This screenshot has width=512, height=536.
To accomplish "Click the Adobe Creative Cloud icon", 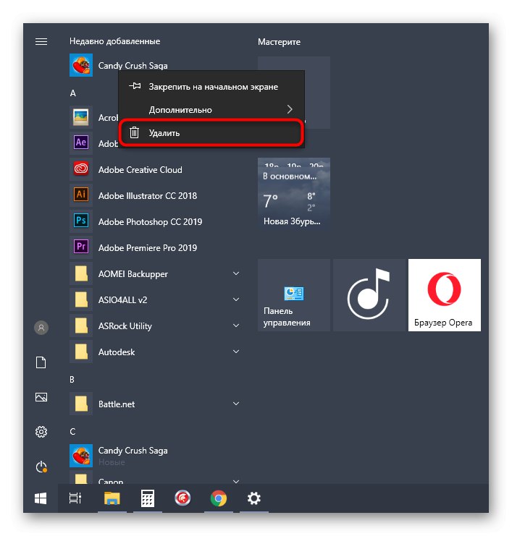I will [x=81, y=169].
